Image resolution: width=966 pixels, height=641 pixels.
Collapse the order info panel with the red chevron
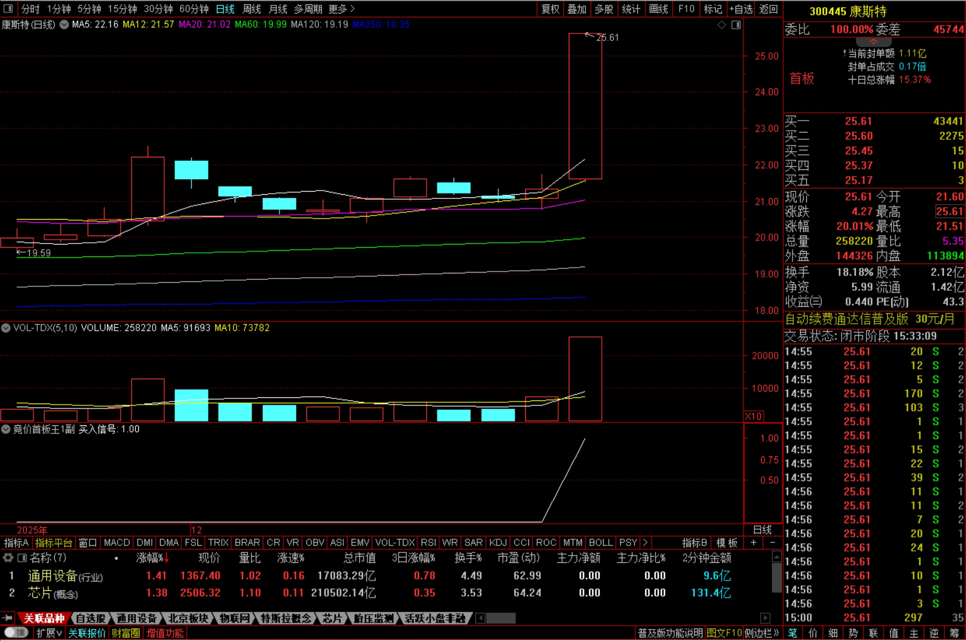coord(873,41)
